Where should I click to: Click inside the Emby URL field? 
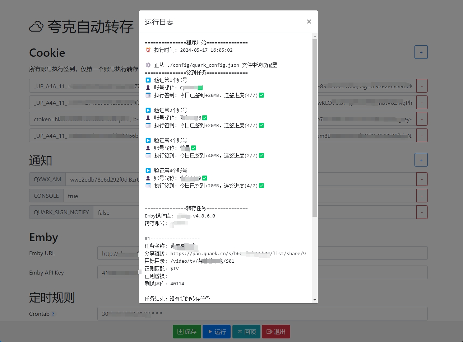pos(119,253)
